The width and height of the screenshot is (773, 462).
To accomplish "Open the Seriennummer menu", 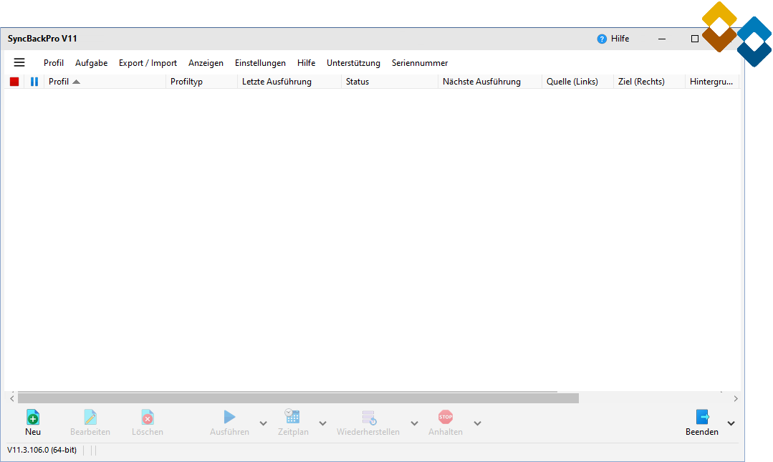I will [x=420, y=63].
